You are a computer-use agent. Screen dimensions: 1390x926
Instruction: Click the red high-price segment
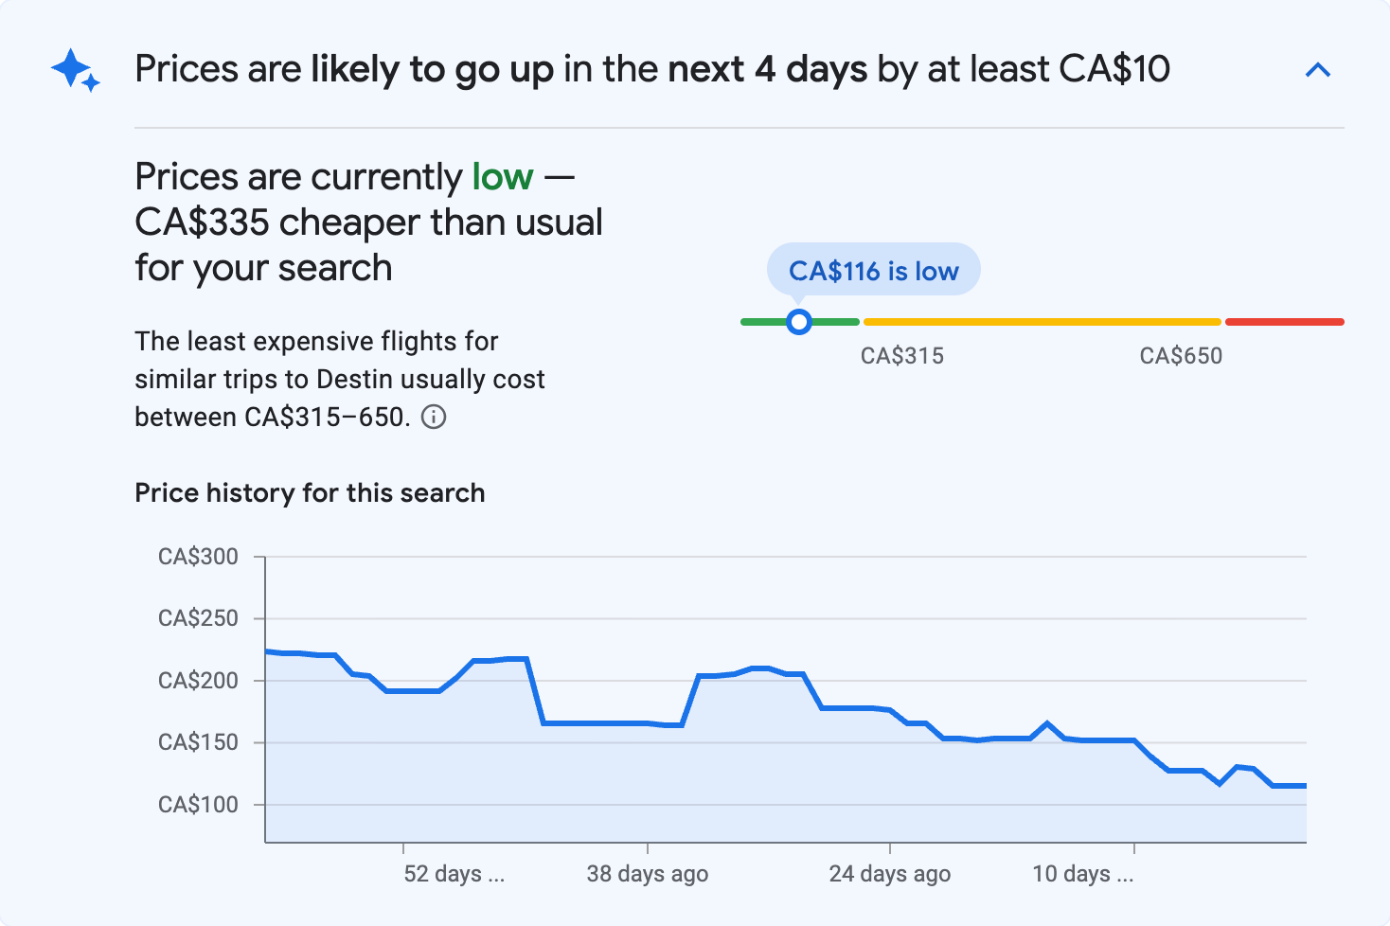[x=1285, y=322]
